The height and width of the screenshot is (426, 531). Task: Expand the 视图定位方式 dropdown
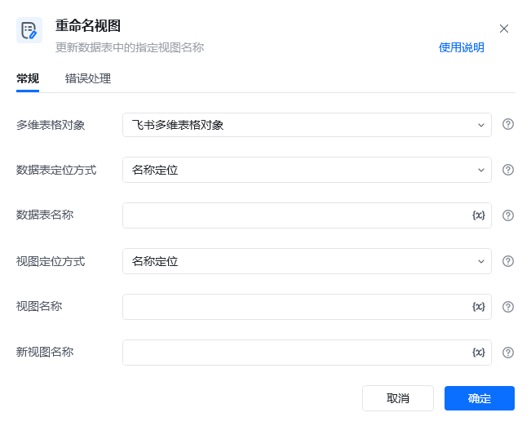(307, 261)
